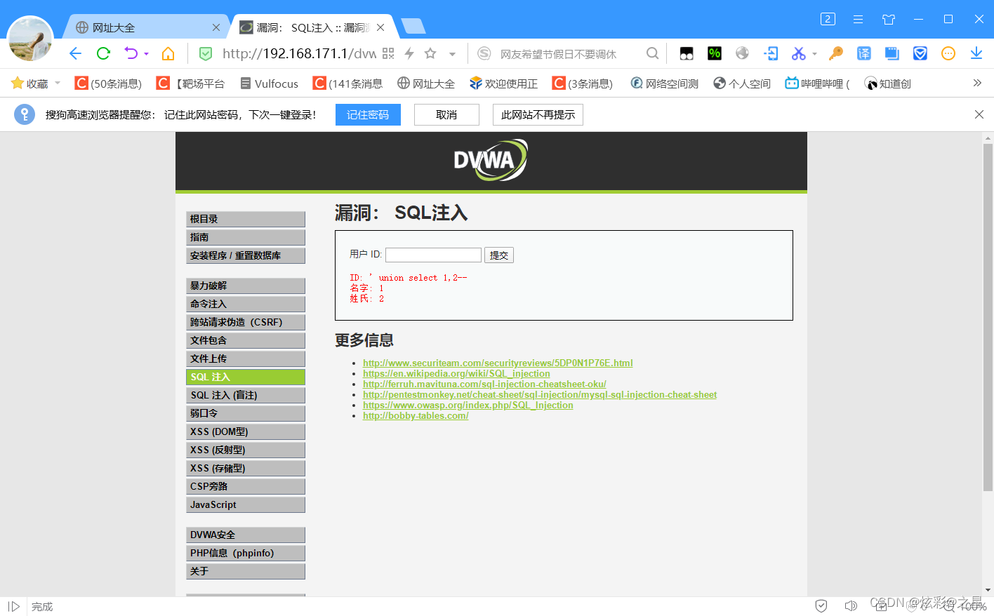Screen dimensions: 994x616
Task: Click the purple undo/restore tab icon
Action: [x=131, y=53]
